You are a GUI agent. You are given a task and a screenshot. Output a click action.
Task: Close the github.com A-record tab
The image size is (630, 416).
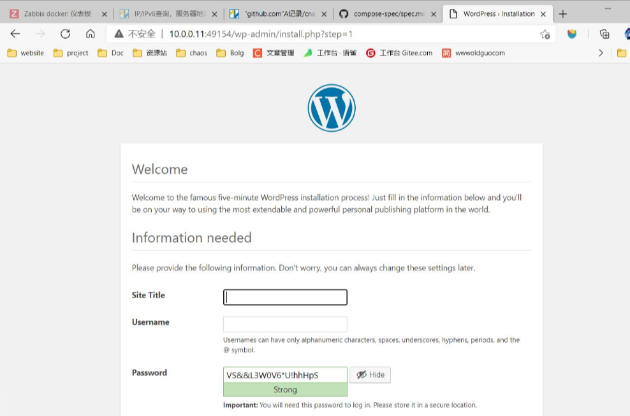coord(324,14)
